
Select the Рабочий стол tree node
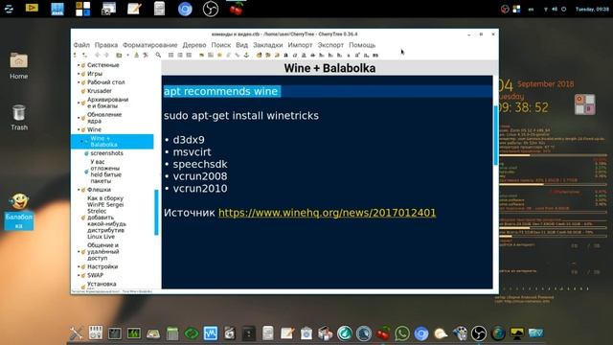[x=106, y=82]
